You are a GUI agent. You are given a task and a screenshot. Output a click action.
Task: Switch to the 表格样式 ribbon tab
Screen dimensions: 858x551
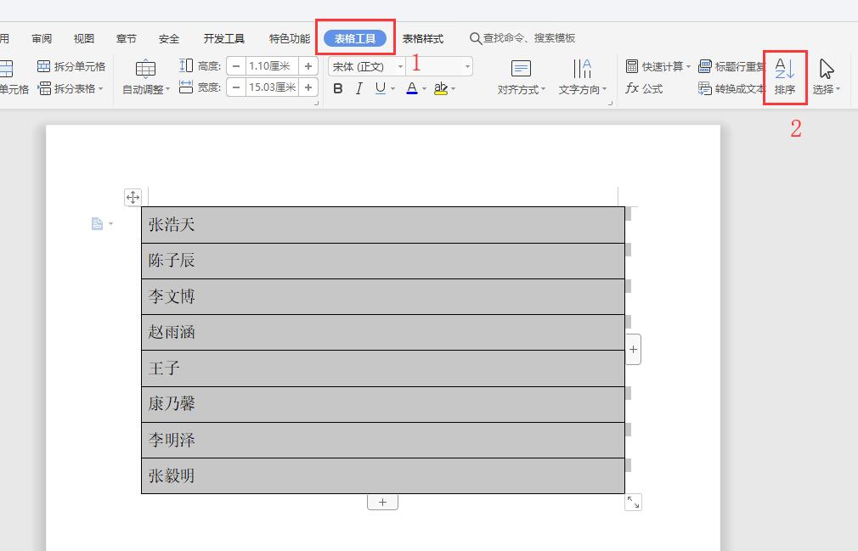pyautogui.click(x=423, y=37)
